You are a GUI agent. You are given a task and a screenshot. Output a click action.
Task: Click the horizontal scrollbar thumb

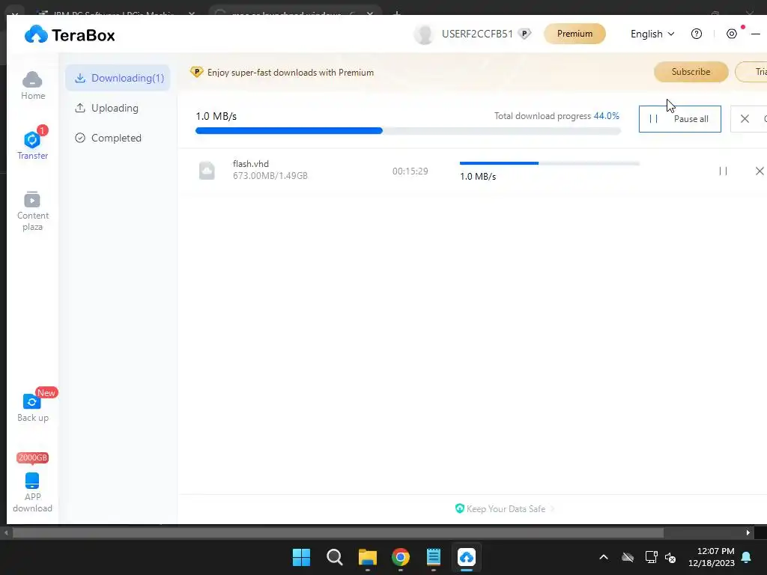[x=338, y=532]
